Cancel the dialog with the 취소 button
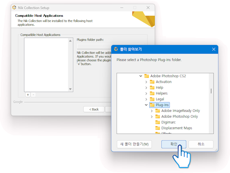 coord(201,144)
